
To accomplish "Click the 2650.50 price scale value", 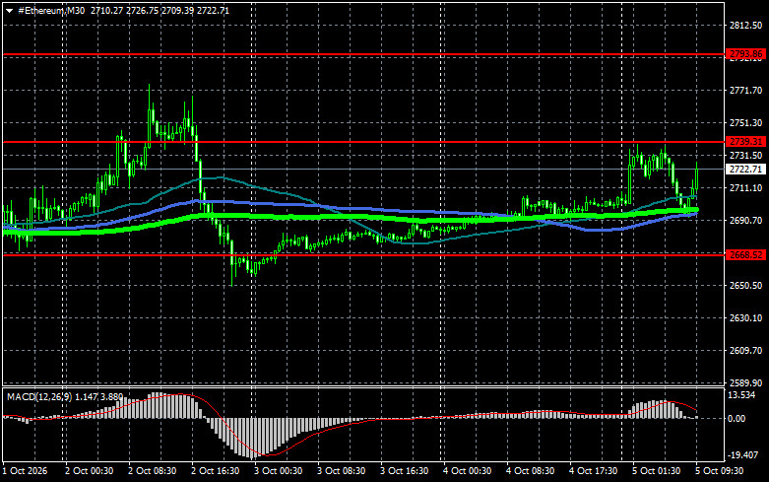I will point(746,286).
